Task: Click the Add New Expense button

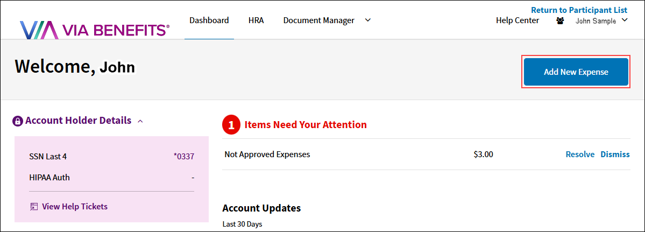Action: pyautogui.click(x=576, y=72)
